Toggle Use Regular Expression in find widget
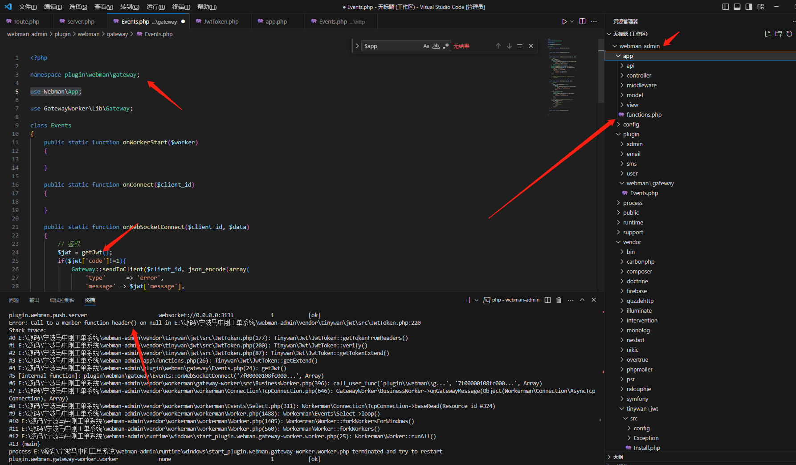The width and height of the screenshot is (796, 465). click(x=445, y=46)
